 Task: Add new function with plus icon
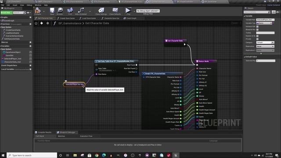[x=30, y=24]
